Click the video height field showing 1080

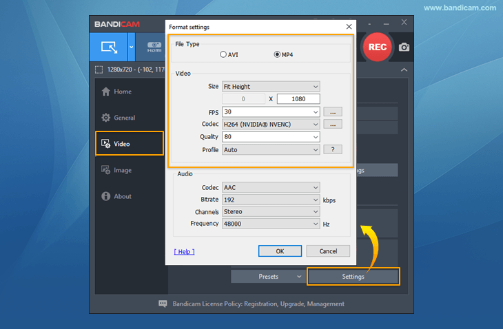click(x=298, y=99)
